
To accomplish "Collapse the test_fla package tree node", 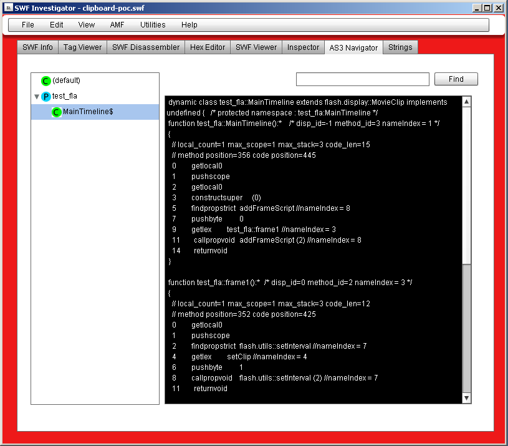I will (x=37, y=96).
